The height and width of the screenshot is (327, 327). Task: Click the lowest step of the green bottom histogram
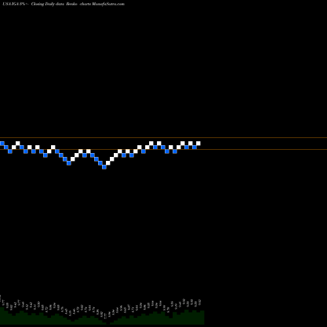[108, 324]
